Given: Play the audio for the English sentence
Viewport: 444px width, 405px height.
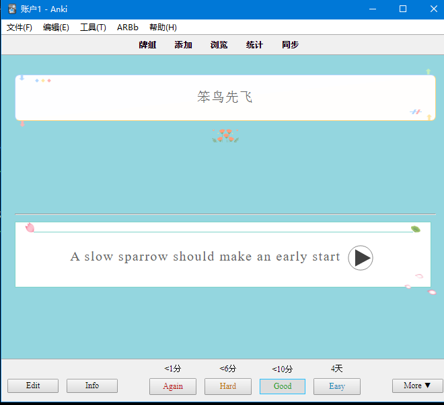Looking at the screenshot, I should [x=360, y=258].
